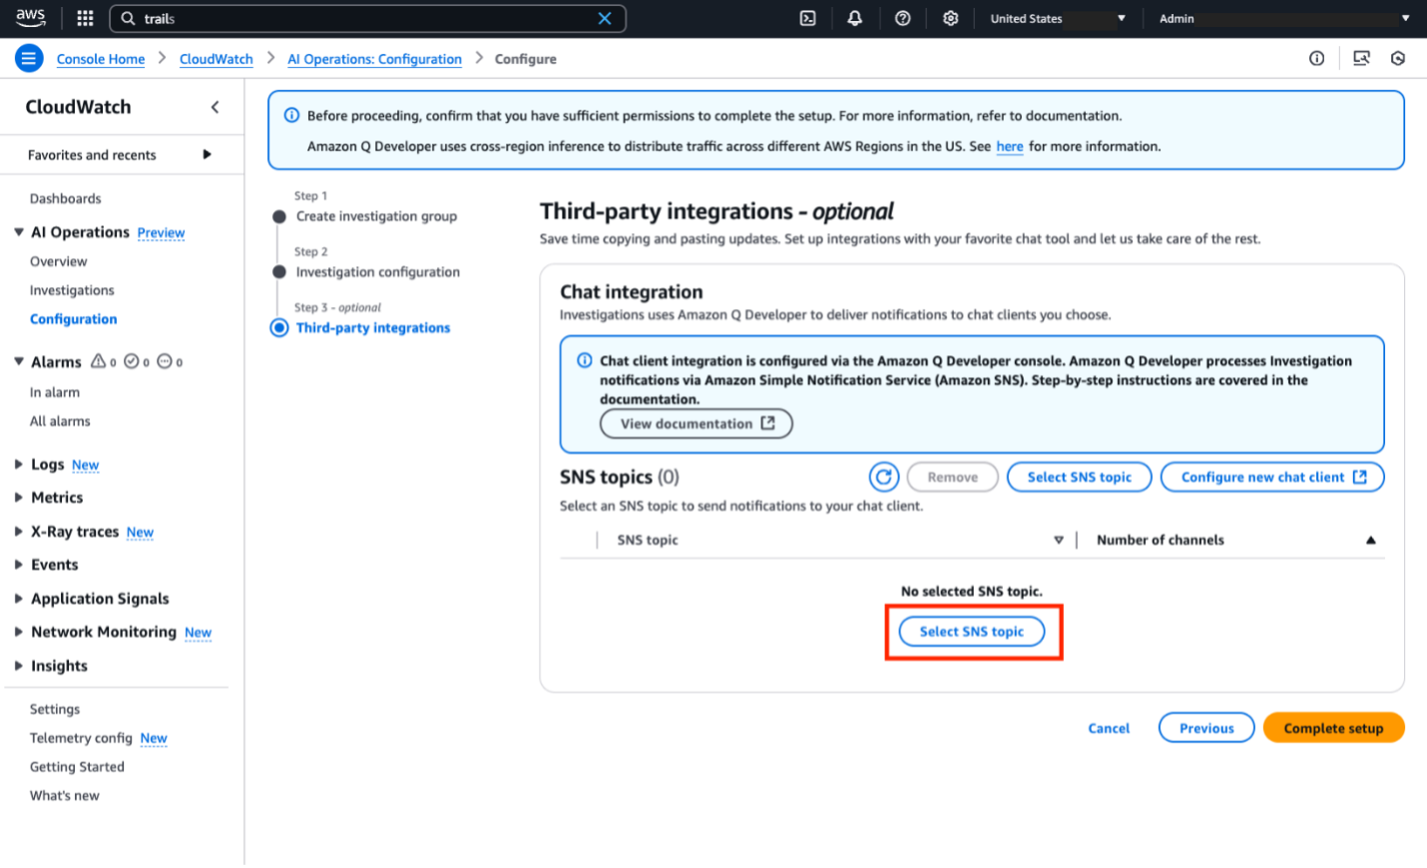Click Select SNS topic next to Remove
1427x868 pixels.
tap(1080, 477)
